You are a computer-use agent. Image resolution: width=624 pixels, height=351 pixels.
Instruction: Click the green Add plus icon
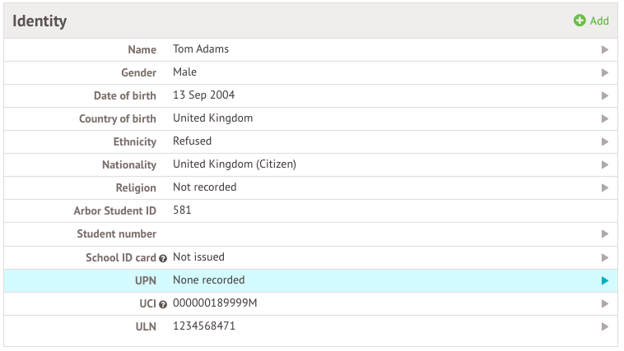click(x=580, y=21)
